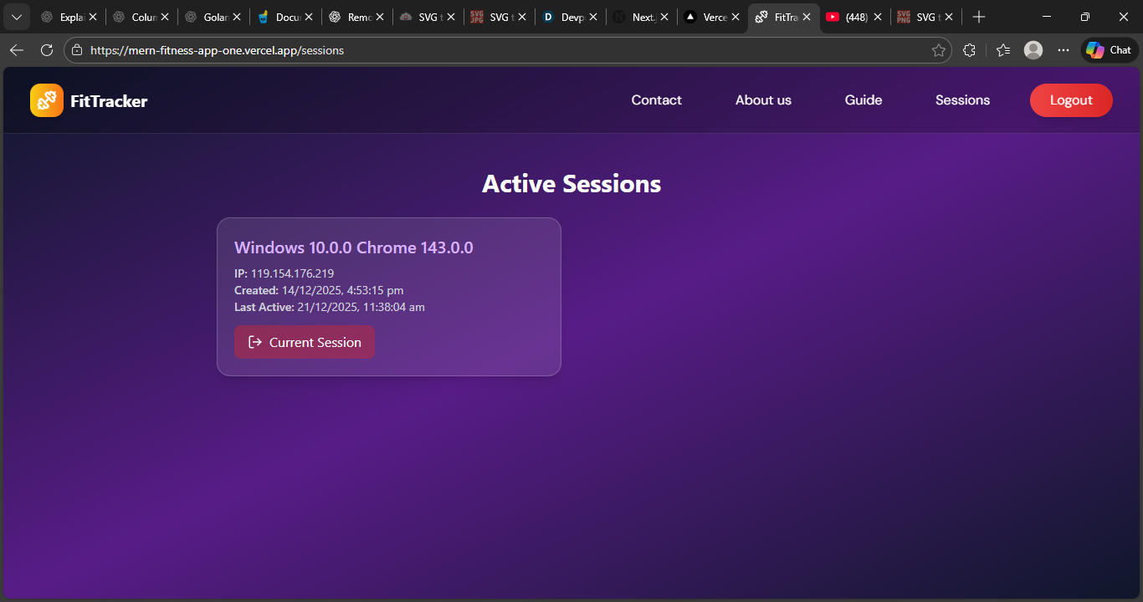The image size is (1143, 602).
Task: Click the Last Active 21/12/2025 timestamp line
Action: [330, 307]
